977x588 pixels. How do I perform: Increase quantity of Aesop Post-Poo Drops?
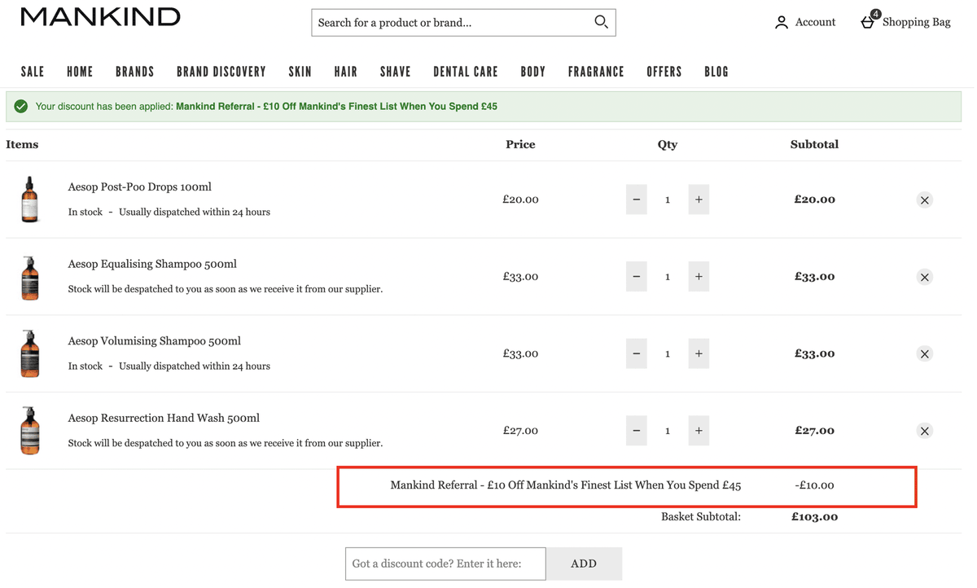point(699,200)
